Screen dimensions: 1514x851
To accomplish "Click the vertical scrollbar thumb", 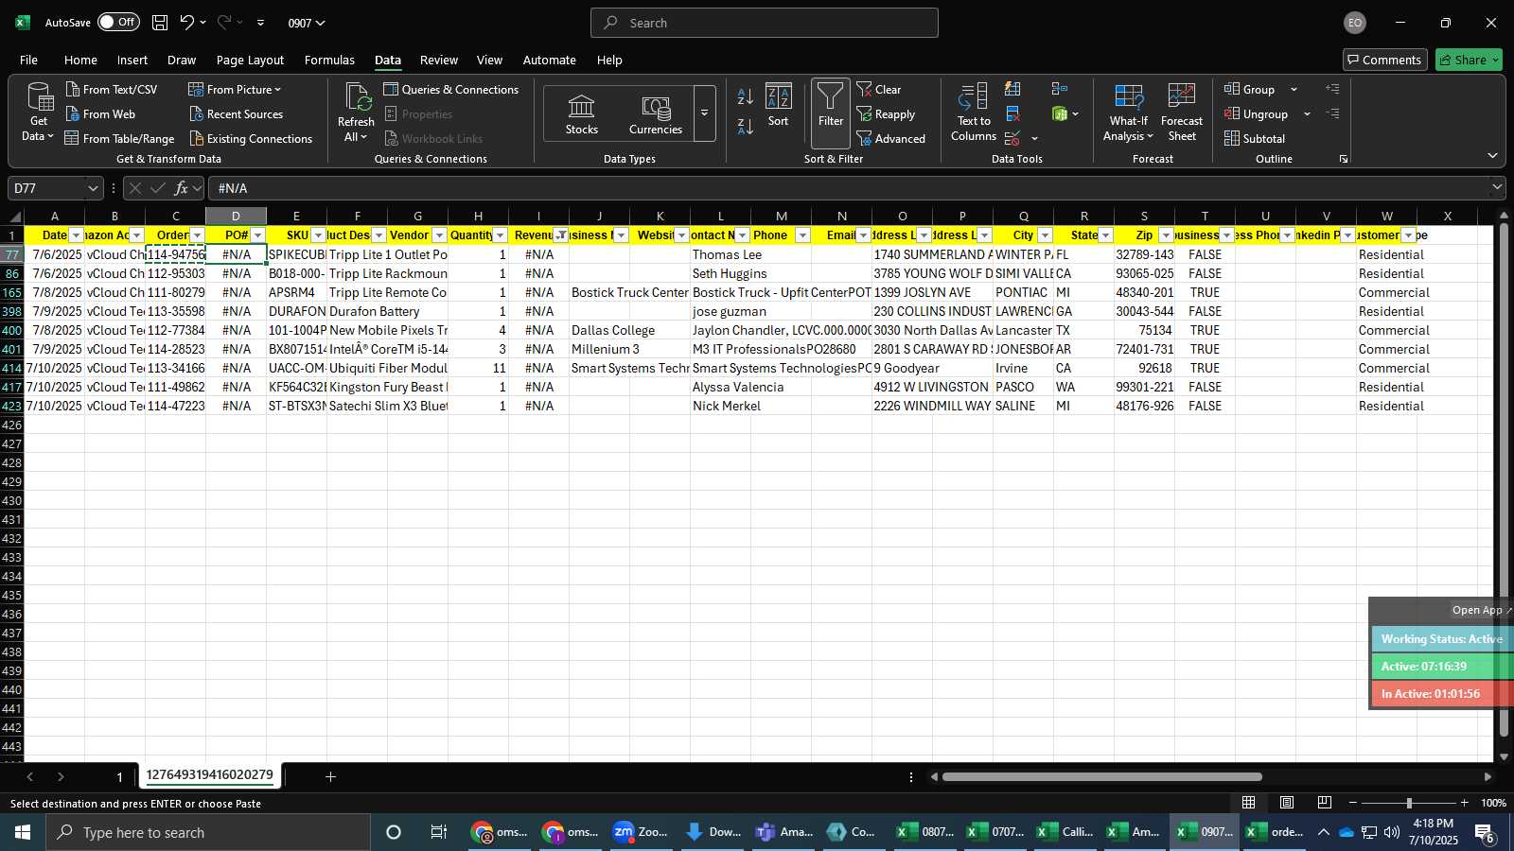I will click(1504, 480).
